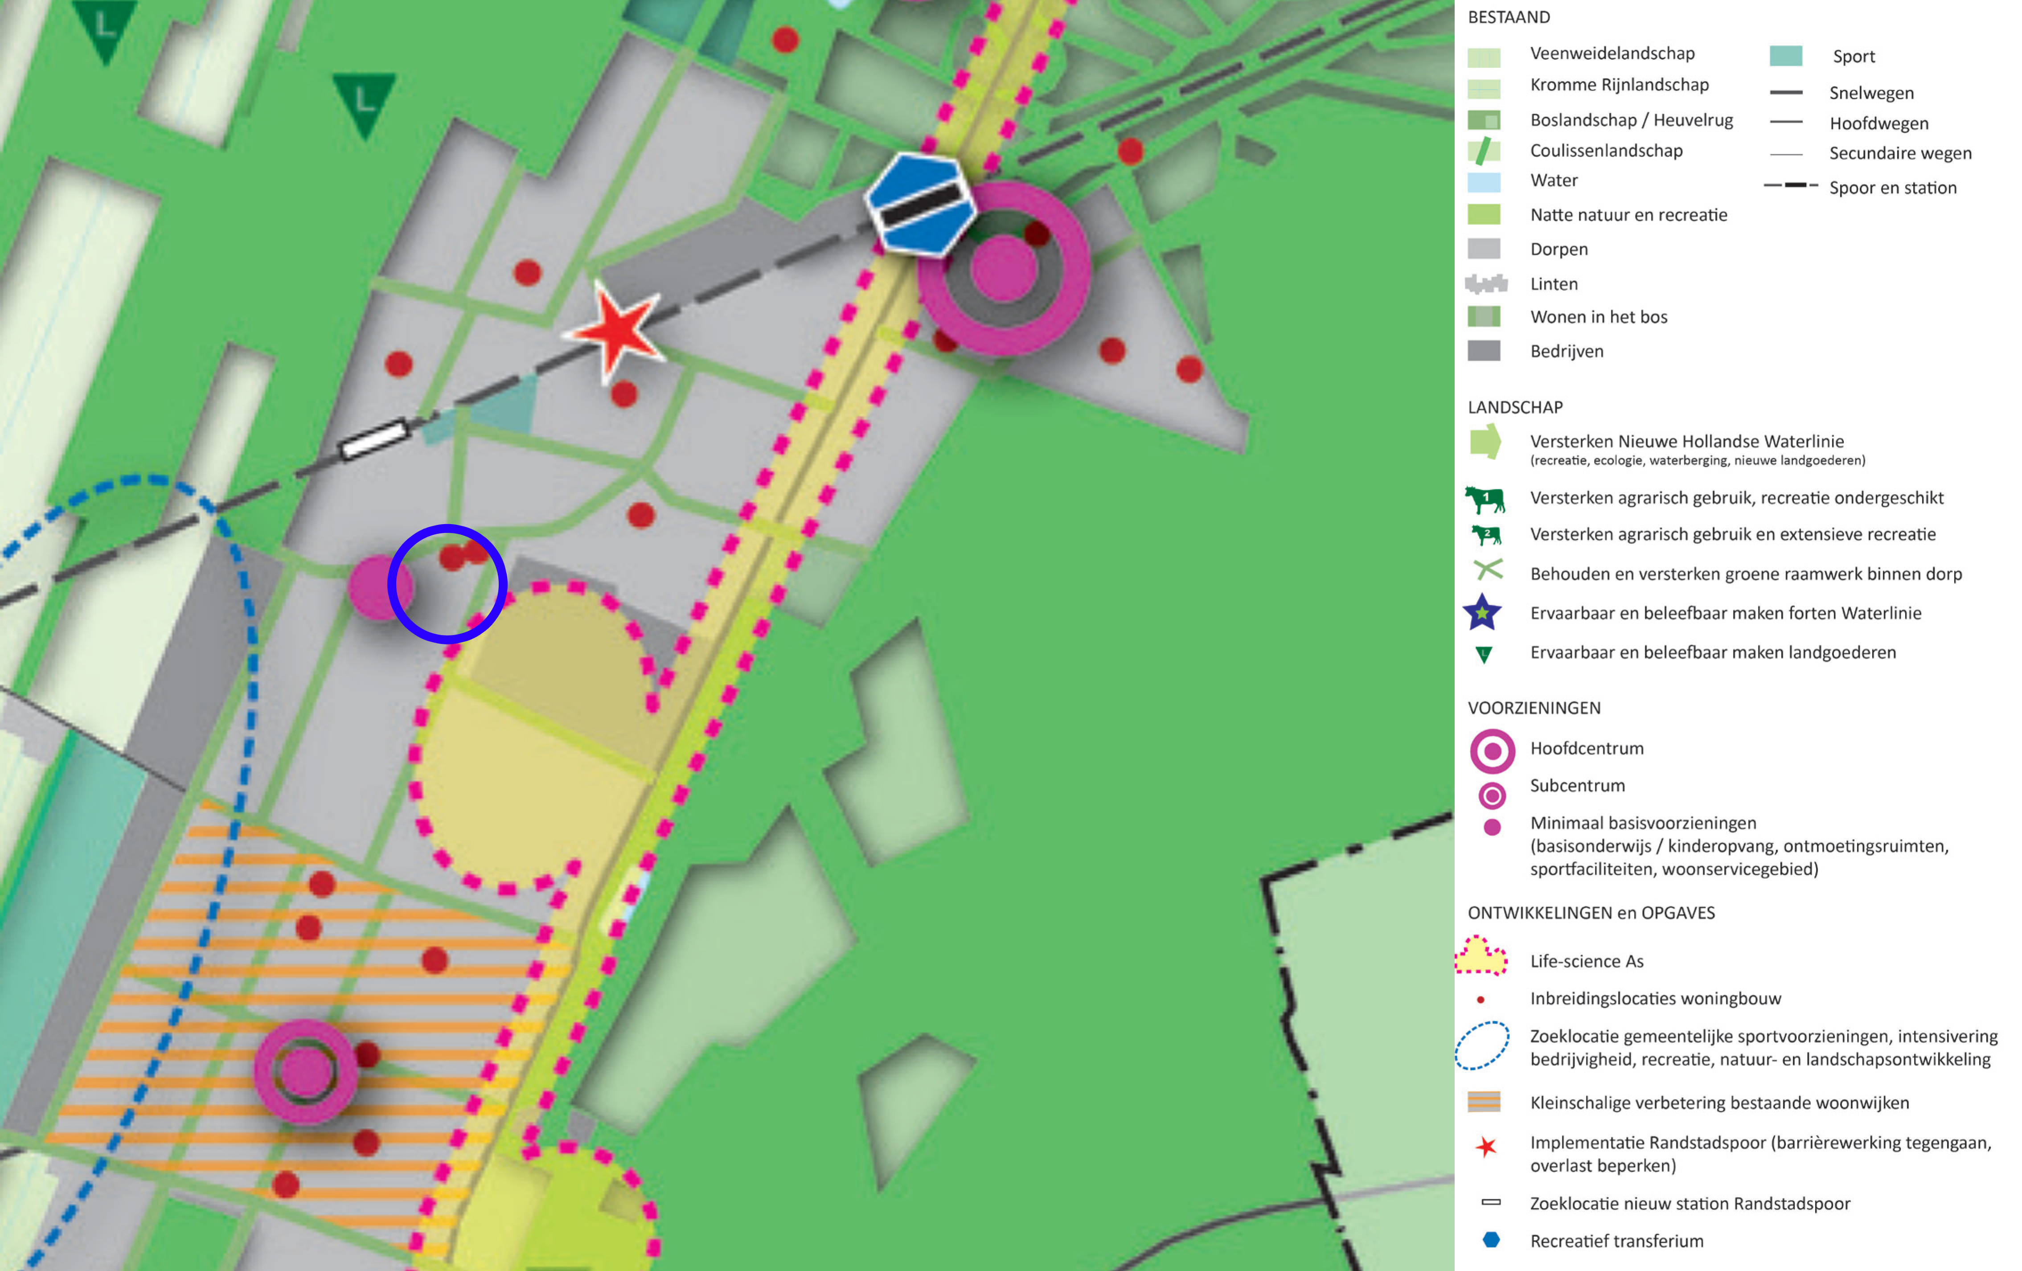Screen dimensions: 2022x1271
Task: Click the 'Implementatie Randstadspoor' description text
Action: 1761,1153
